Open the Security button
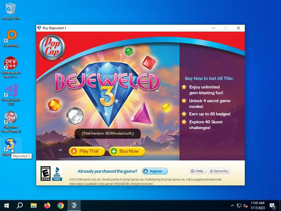 point(219,171)
